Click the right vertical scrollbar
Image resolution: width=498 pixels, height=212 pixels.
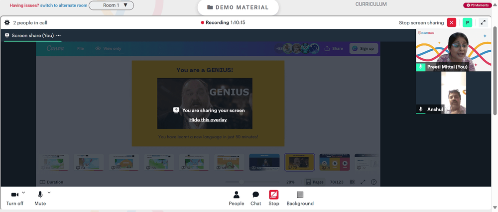coord(495,70)
